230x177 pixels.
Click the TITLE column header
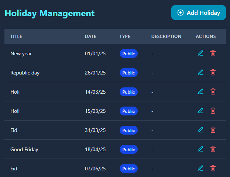16,37
